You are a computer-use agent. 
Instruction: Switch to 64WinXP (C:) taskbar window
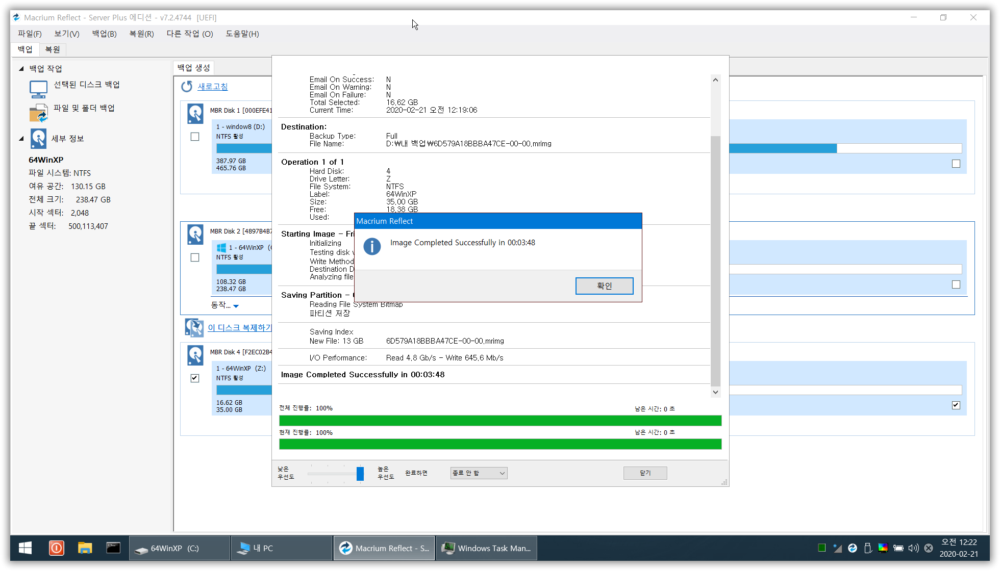click(x=179, y=548)
